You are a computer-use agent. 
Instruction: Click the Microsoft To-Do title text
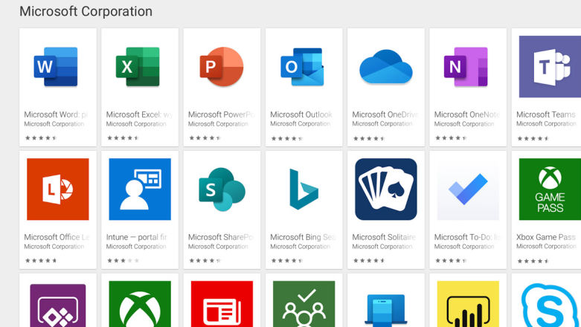pos(467,237)
